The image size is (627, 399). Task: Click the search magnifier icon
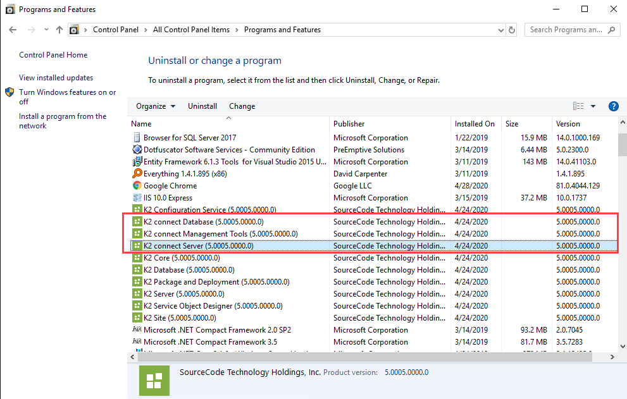[611, 30]
